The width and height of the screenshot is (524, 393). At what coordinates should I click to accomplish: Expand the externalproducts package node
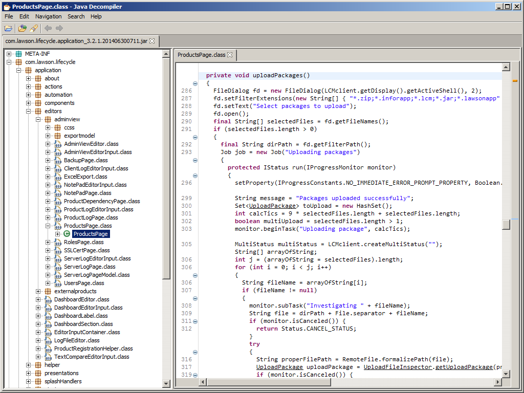[x=38, y=291]
